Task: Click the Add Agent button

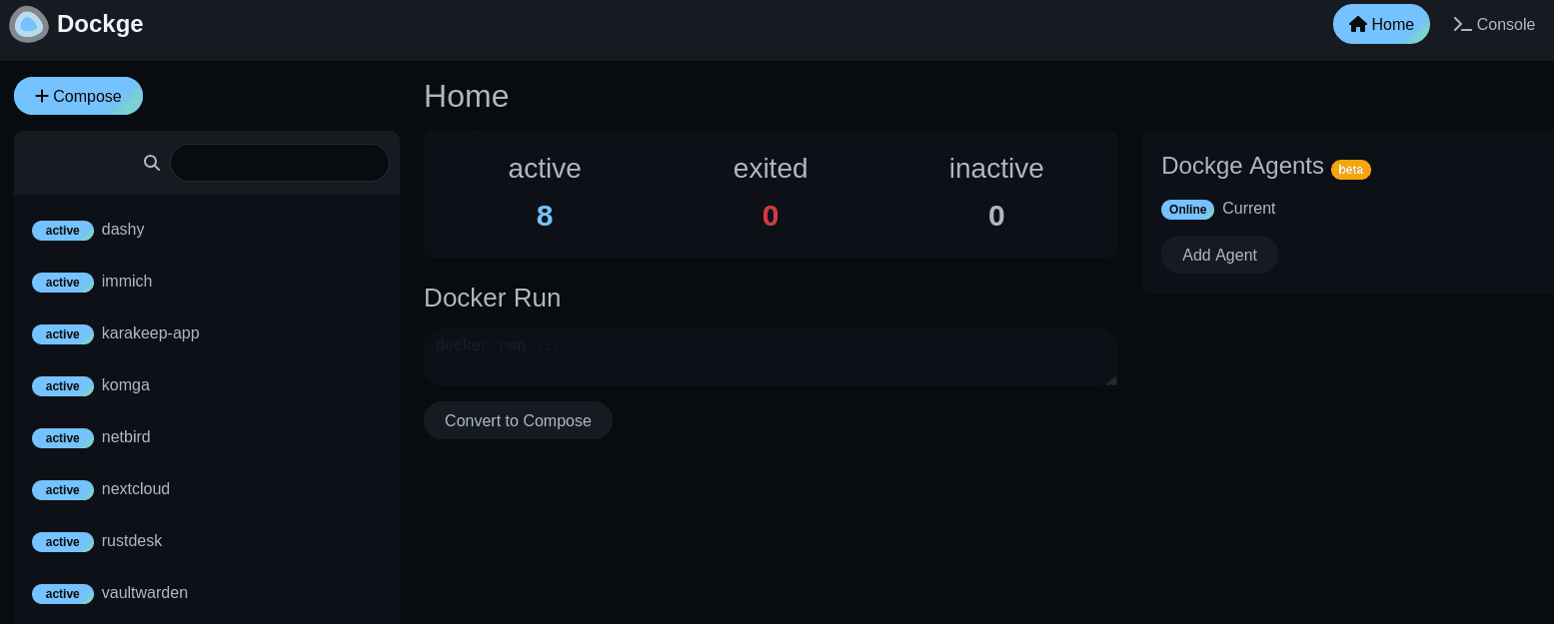Action: pyautogui.click(x=1219, y=255)
